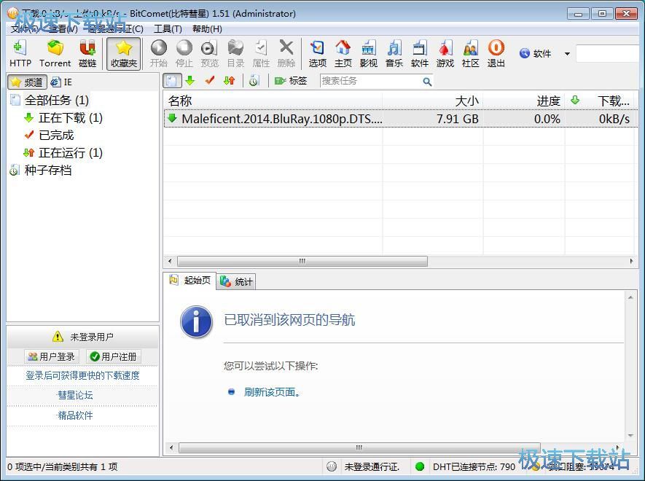The width and height of the screenshot is (645, 481).
Task: Open 选项 options
Action: (318, 53)
